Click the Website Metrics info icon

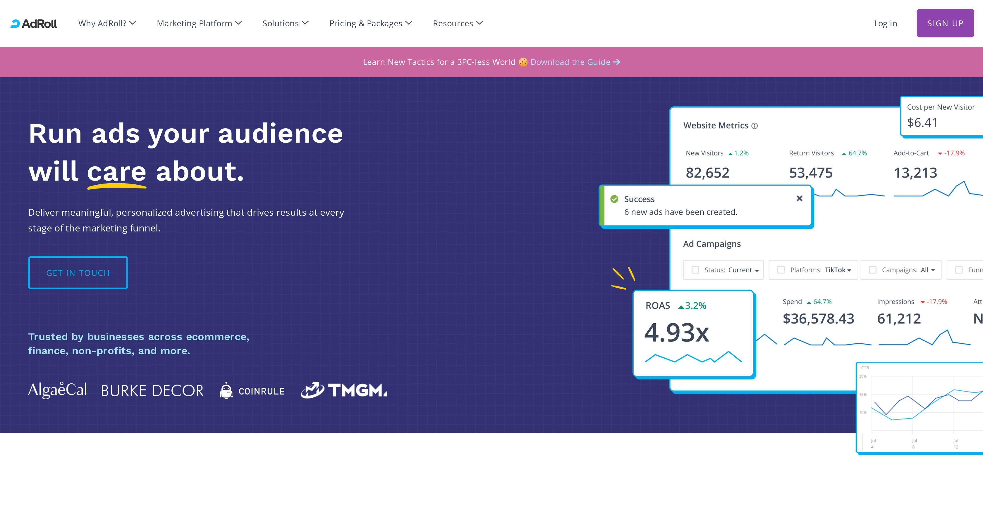click(755, 126)
